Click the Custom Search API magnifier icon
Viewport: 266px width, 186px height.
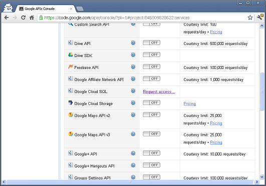(71, 24)
